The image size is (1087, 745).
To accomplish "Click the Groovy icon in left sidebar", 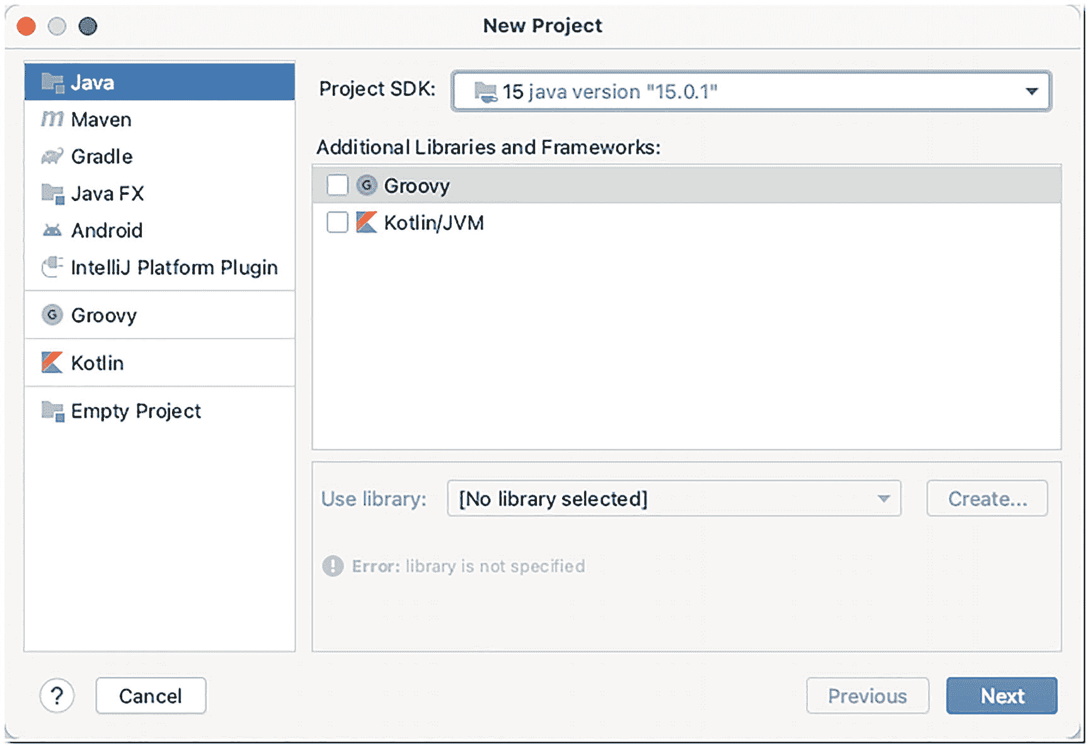I will tap(52, 315).
